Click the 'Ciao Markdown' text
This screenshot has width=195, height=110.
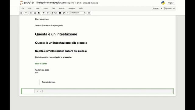(42, 19)
